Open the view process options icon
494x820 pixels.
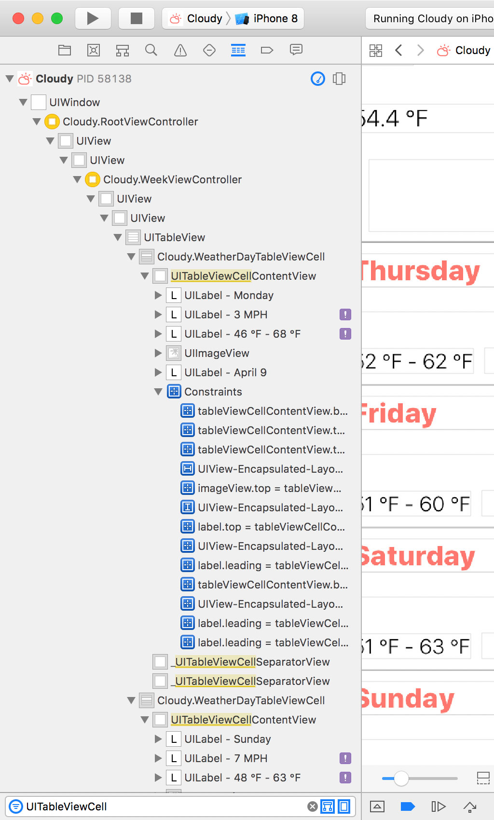[x=339, y=79]
